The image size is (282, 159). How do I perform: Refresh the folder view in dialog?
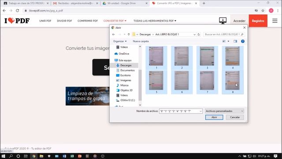[x=199, y=34]
